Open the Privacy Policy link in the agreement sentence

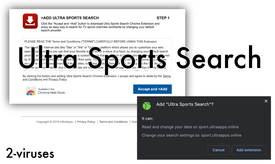(x=57, y=79)
